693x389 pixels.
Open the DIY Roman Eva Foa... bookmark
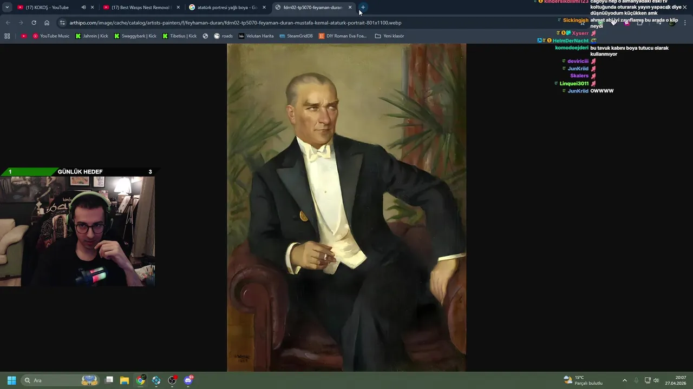coord(343,36)
